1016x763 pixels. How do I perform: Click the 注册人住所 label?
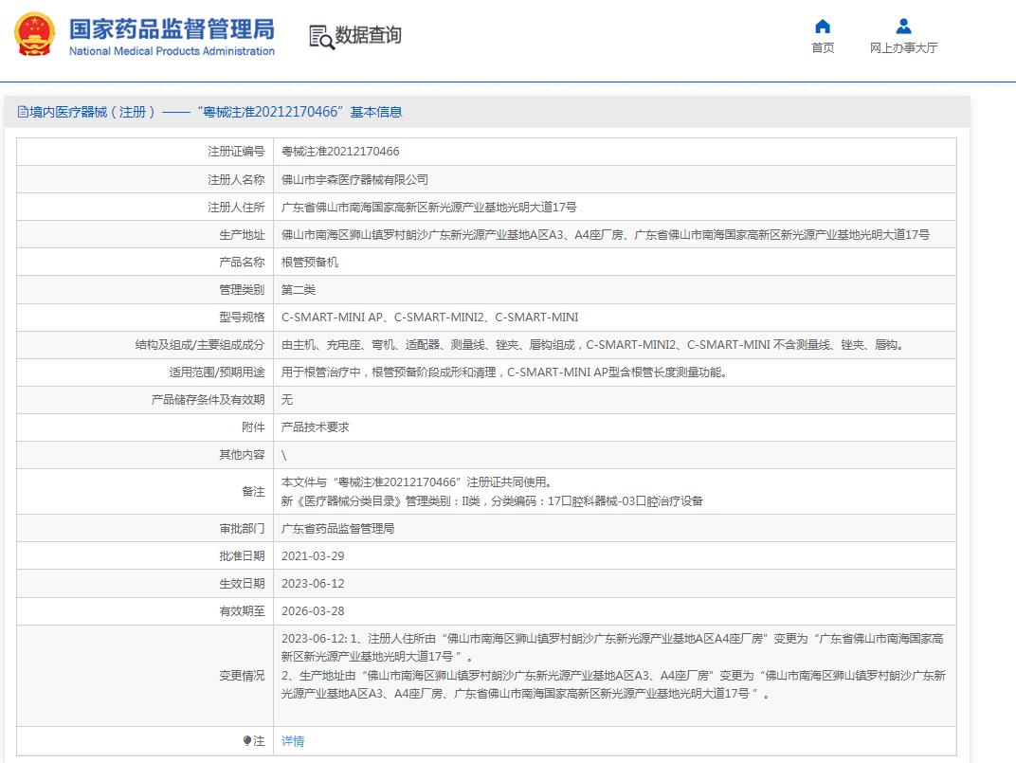[x=236, y=208]
